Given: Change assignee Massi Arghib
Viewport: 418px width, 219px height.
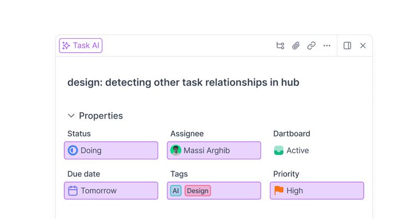Looking at the screenshot, I should tap(214, 151).
